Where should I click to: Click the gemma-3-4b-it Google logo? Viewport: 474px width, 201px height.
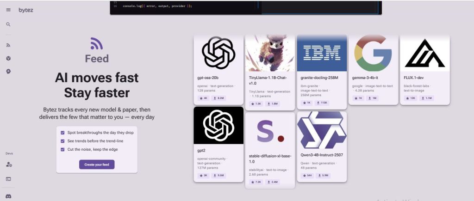[373, 53]
